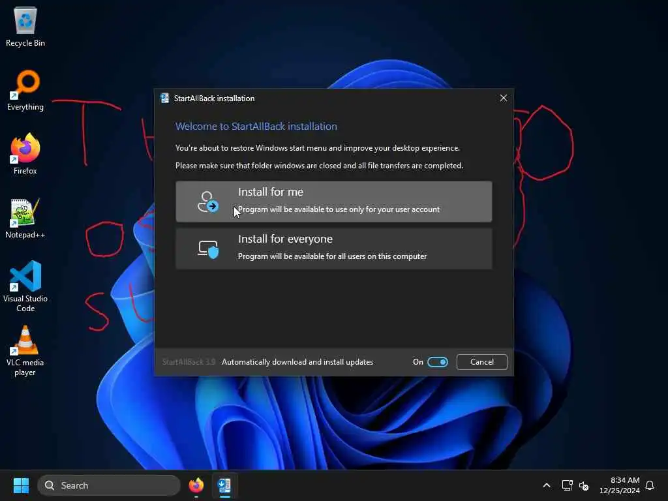
Task: Show hidden system tray icons
Action: [x=547, y=485]
